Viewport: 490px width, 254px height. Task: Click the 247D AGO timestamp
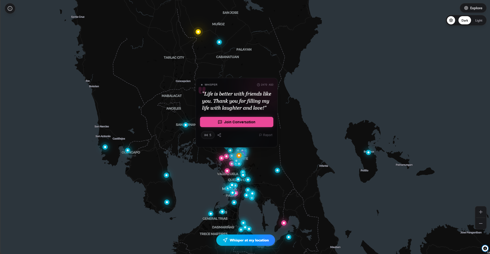(265, 85)
